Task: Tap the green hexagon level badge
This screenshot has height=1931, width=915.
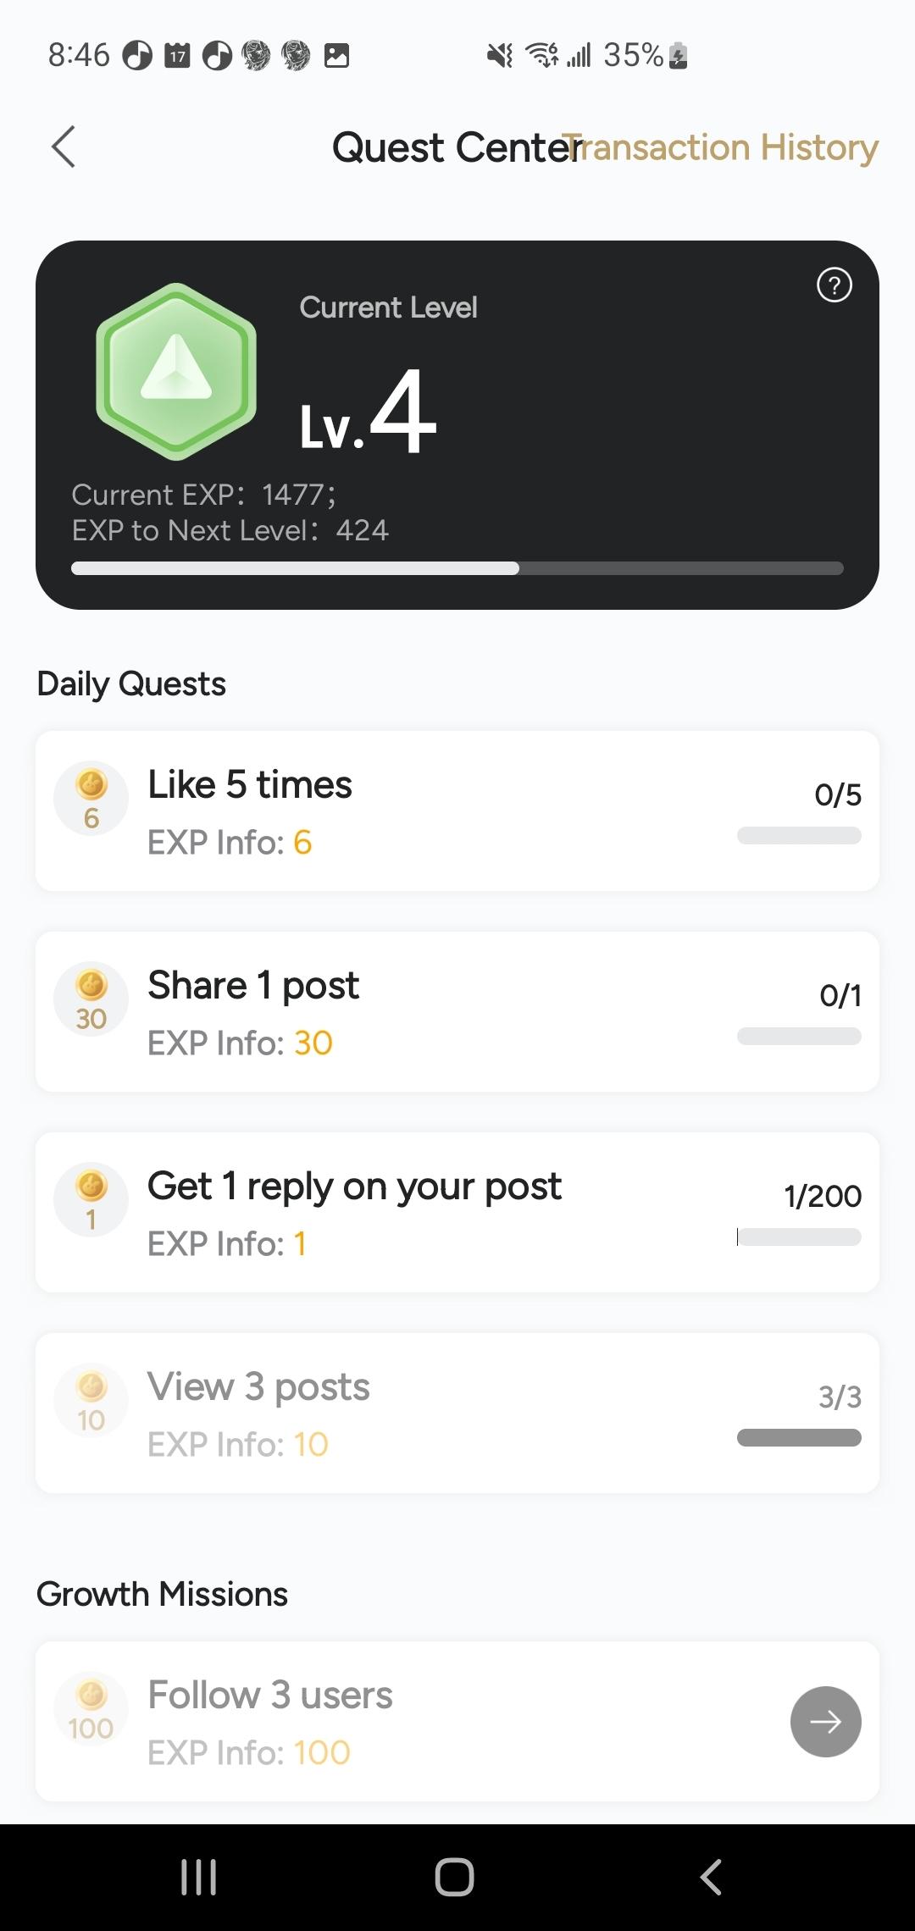Action: (x=176, y=371)
